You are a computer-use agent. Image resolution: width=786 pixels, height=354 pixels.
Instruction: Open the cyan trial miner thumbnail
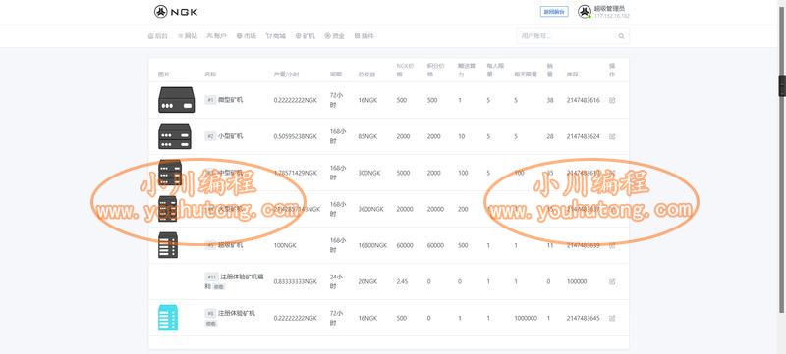(168, 318)
